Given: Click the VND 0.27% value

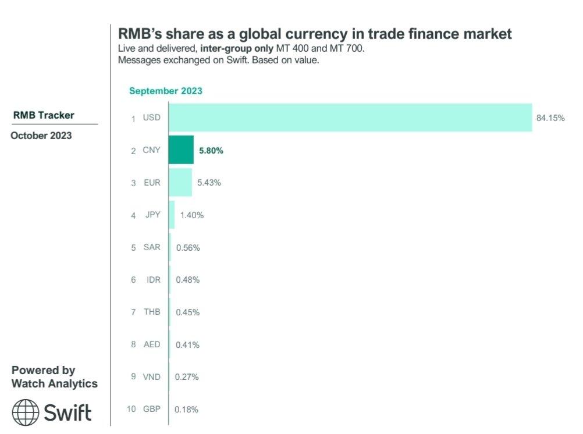Looking at the screenshot, I should click(187, 377).
